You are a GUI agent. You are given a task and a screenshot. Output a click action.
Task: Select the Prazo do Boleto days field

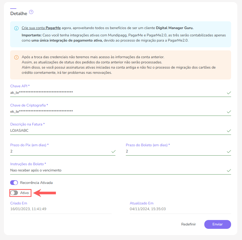click(174, 151)
